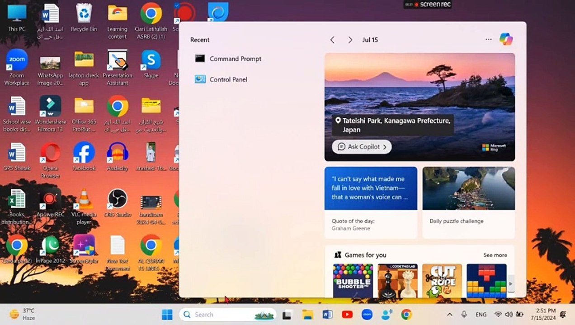Select the Skype desktop shortcut
This screenshot has height=325, width=575.
(x=151, y=64)
